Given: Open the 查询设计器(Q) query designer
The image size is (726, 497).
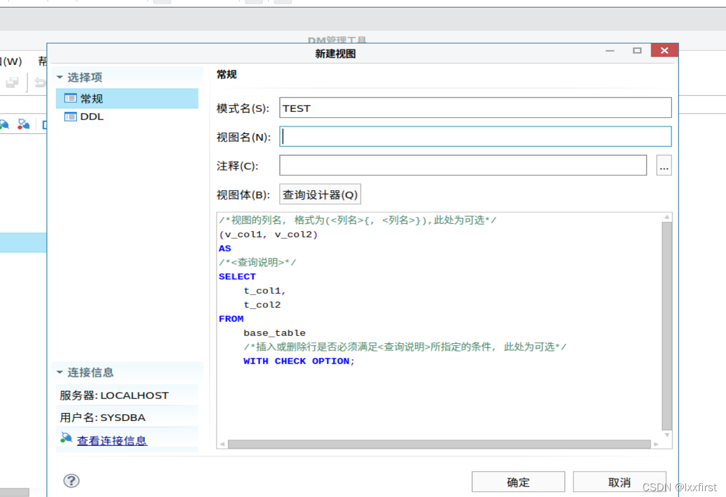Looking at the screenshot, I should pos(320,195).
